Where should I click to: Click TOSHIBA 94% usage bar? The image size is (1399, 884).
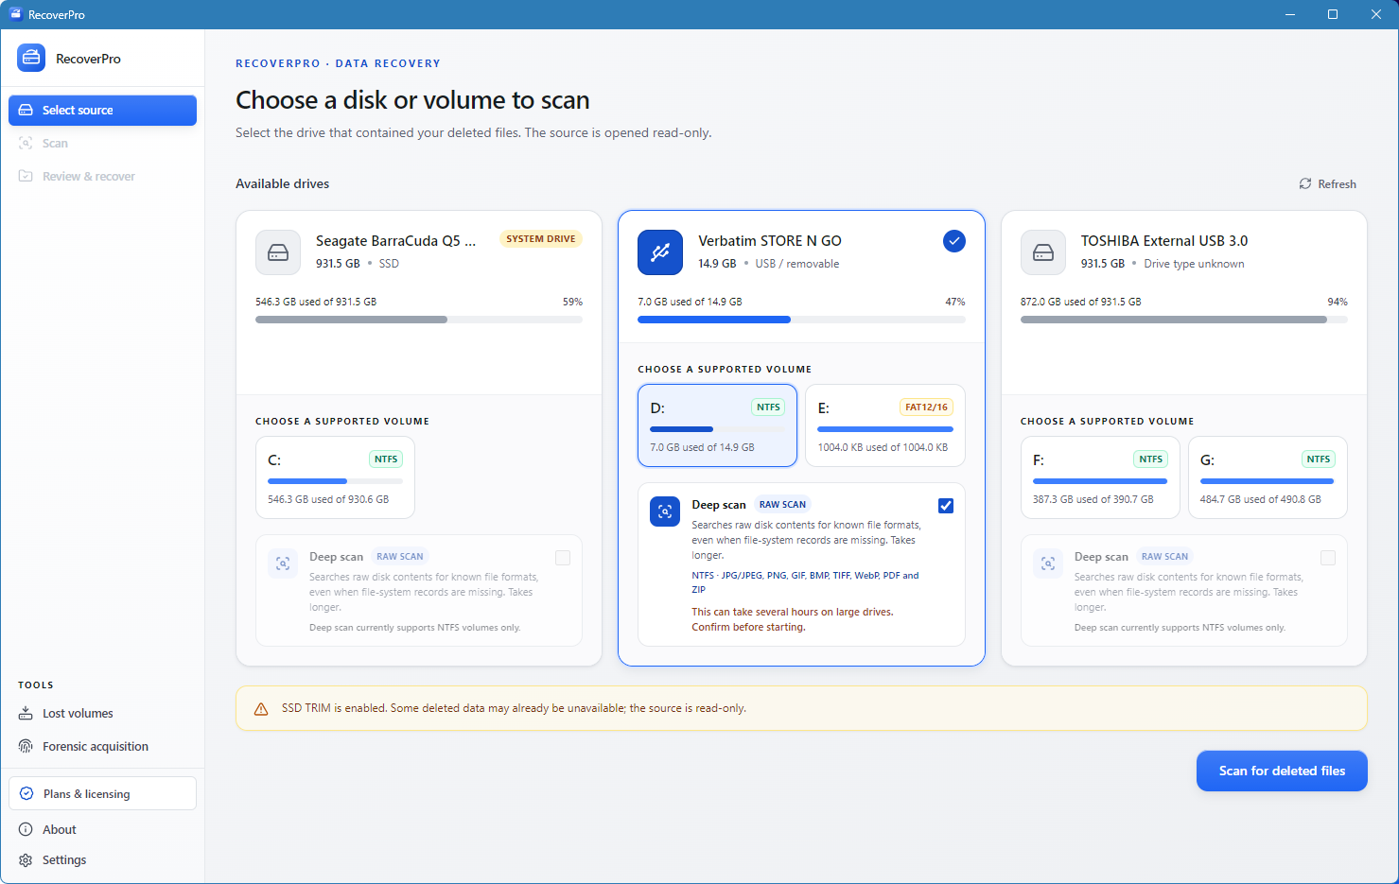[1184, 320]
